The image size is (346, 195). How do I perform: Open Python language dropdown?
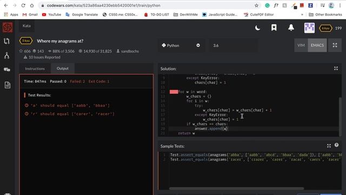pos(181,45)
